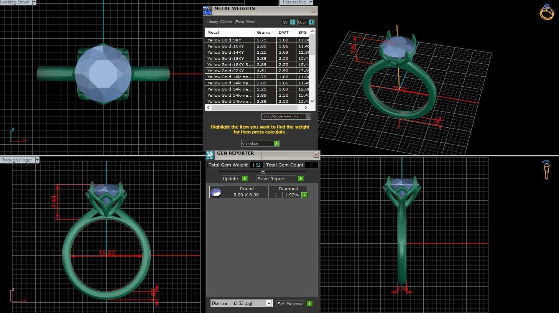Select the Yellow Gold:14KY row
559x313 pixels.
(257, 52)
